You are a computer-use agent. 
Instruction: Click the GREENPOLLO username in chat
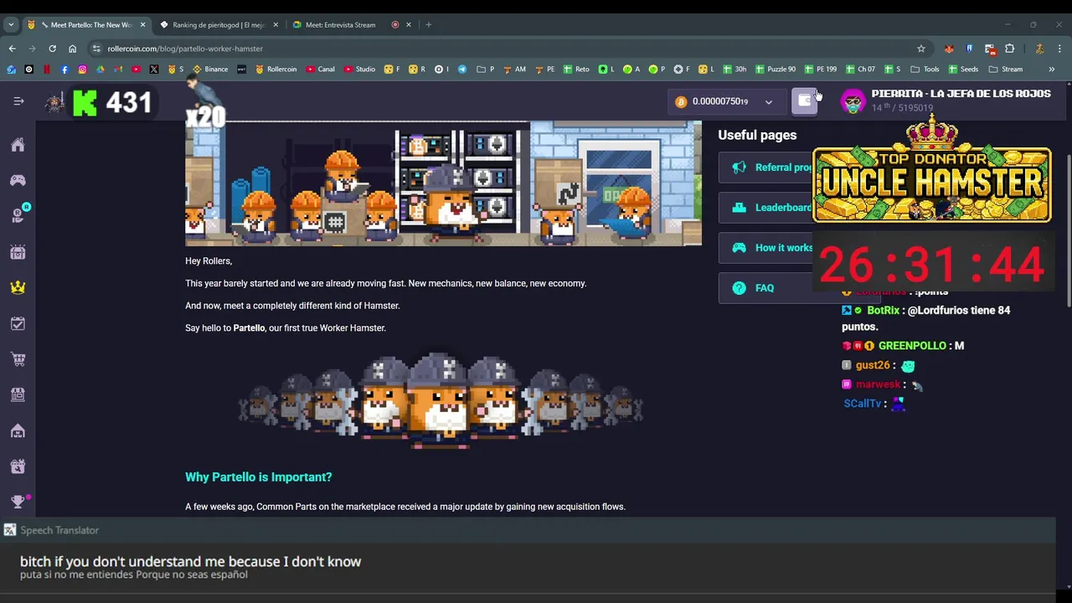point(912,346)
